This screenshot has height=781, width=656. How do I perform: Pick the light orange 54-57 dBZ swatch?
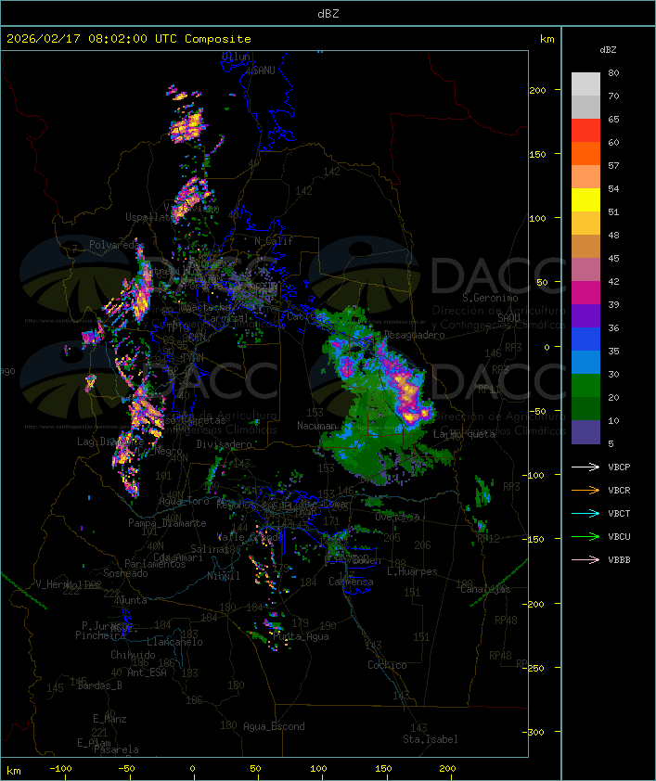pos(585,177)
